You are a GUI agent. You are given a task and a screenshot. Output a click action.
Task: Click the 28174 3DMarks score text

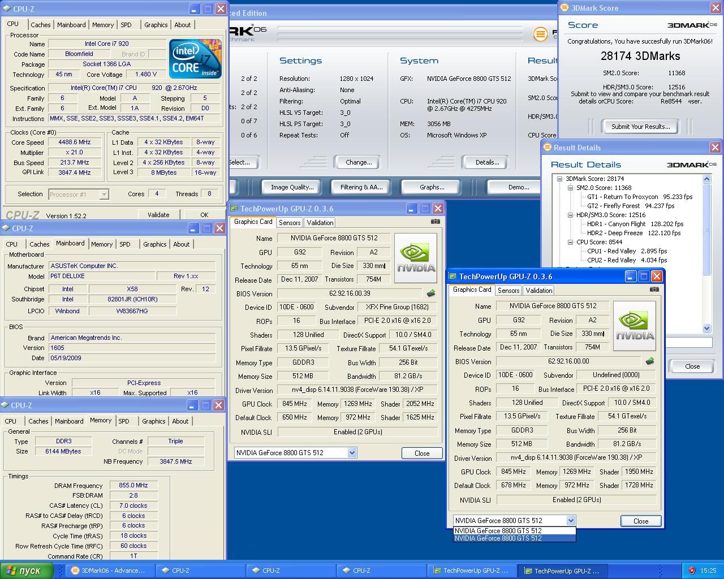click(640, 56)
